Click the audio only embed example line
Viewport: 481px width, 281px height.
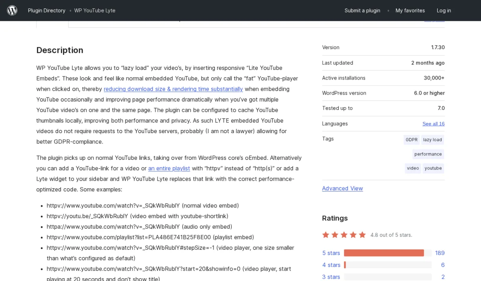point(139,227)
